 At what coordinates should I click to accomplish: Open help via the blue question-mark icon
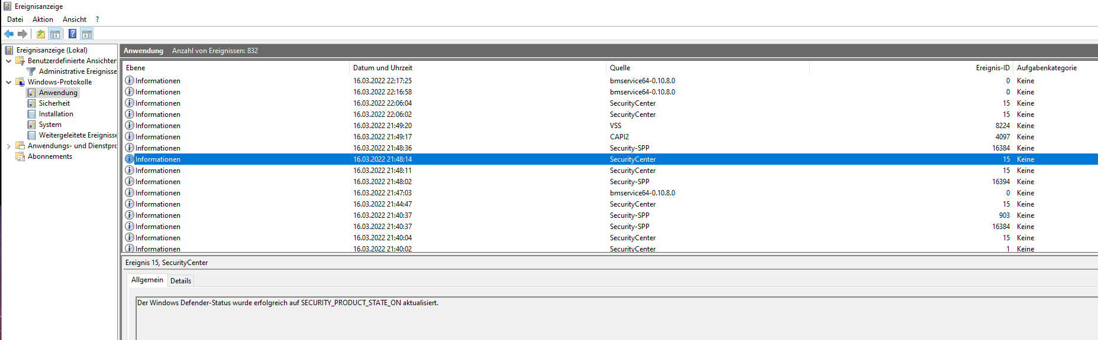[x=72, y=34]
